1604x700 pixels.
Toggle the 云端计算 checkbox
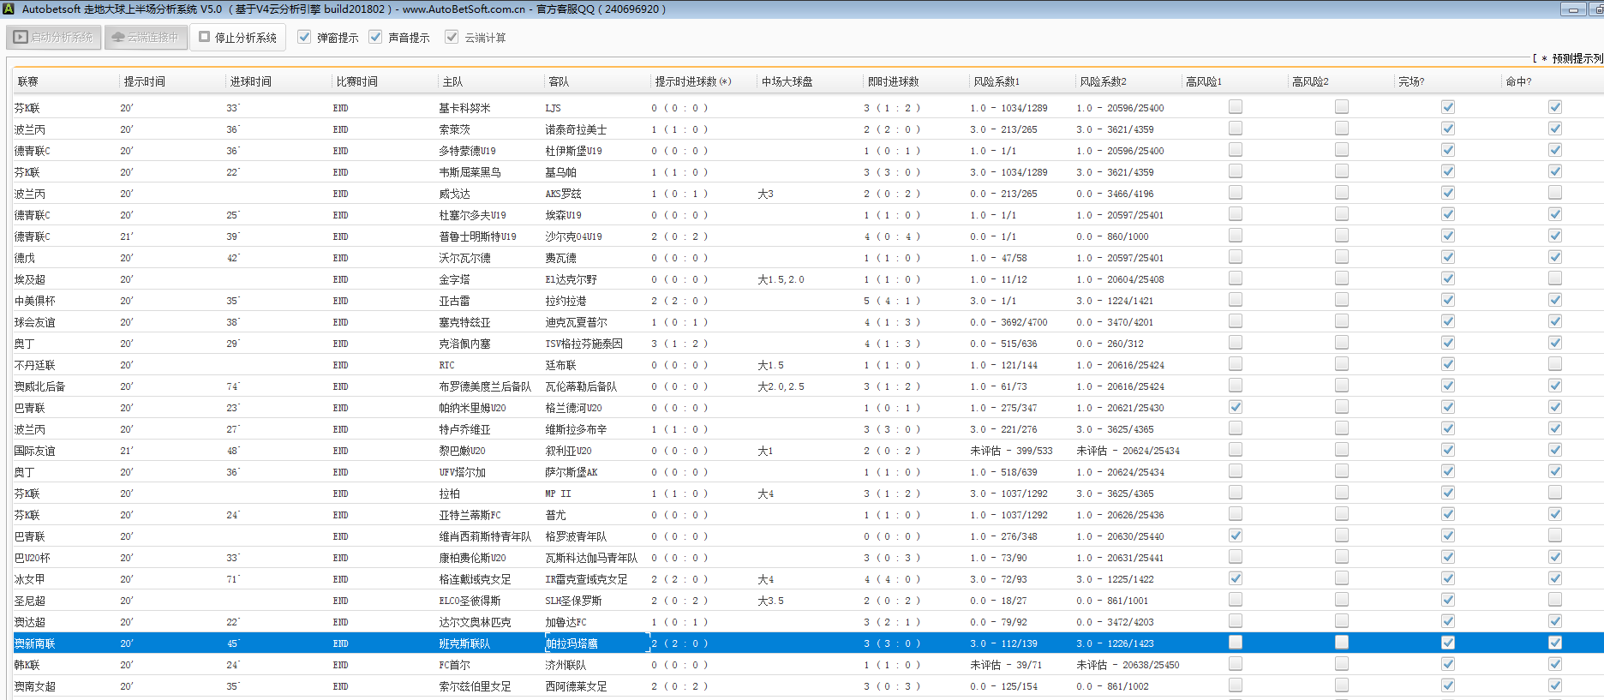(x=452, y=38)
